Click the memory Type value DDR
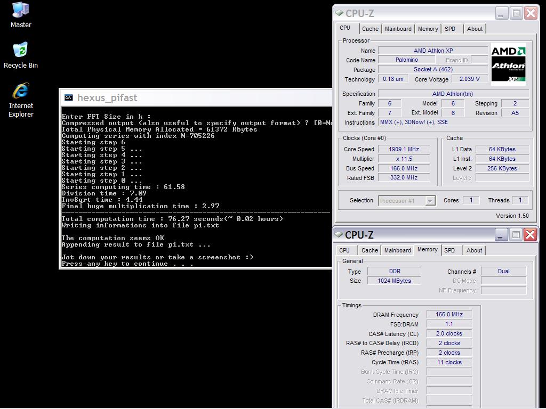The height and width of the screenshot is (409, 546). [394, 271]
